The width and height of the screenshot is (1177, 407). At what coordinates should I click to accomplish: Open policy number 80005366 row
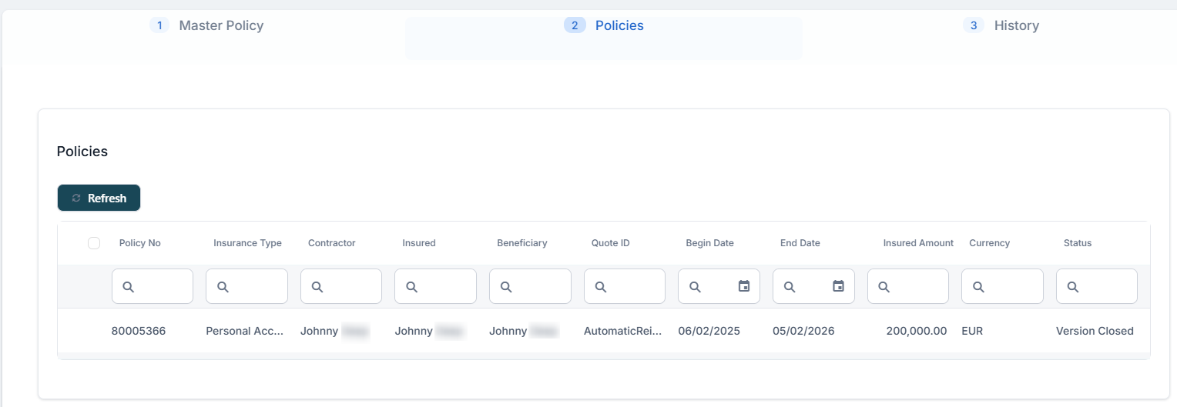coord(139,331)
